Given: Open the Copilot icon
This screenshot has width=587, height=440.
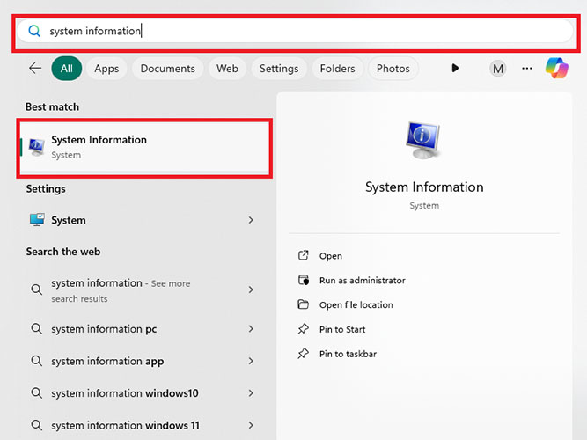Looking at the screenshot, I should coord(556,68).
